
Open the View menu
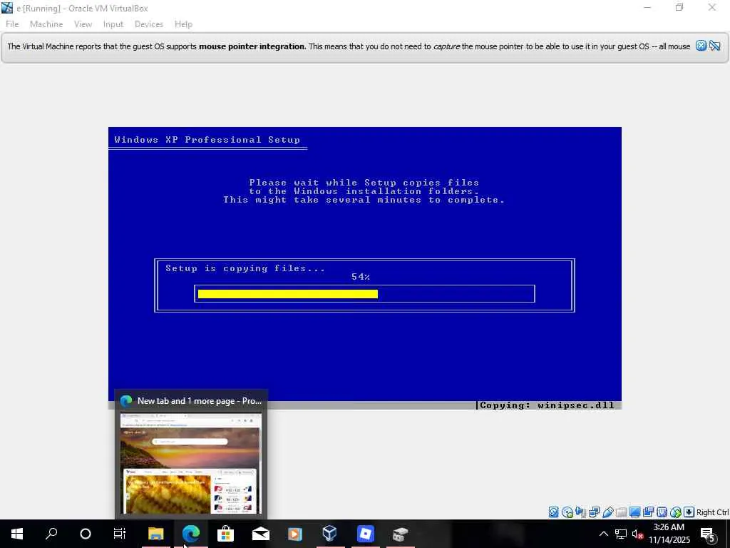click(83, 24)
